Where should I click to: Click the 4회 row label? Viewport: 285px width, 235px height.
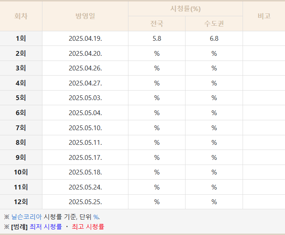coord(21,83)
